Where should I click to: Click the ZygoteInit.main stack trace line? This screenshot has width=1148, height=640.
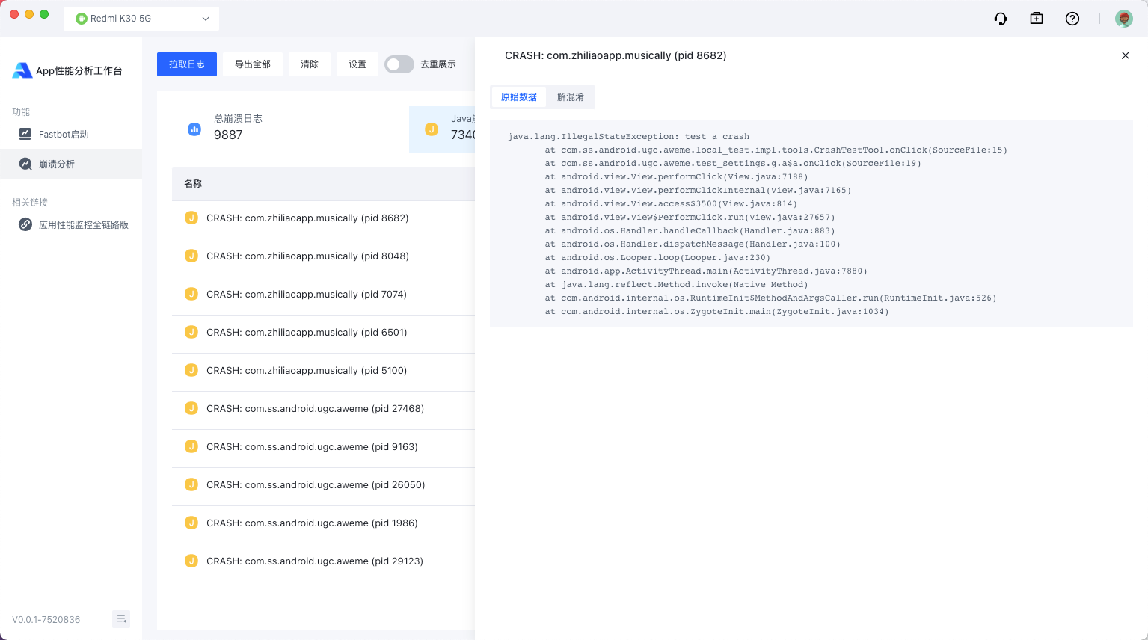click(x=716, y=312)
